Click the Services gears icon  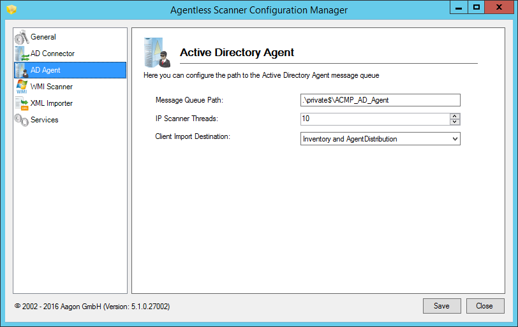coord(22,120)
